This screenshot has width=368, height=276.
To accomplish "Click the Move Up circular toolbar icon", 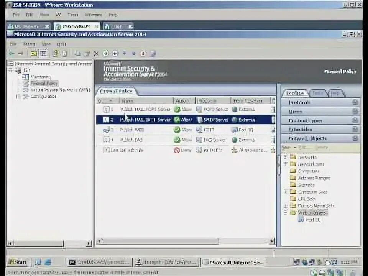I will point(106,54).
